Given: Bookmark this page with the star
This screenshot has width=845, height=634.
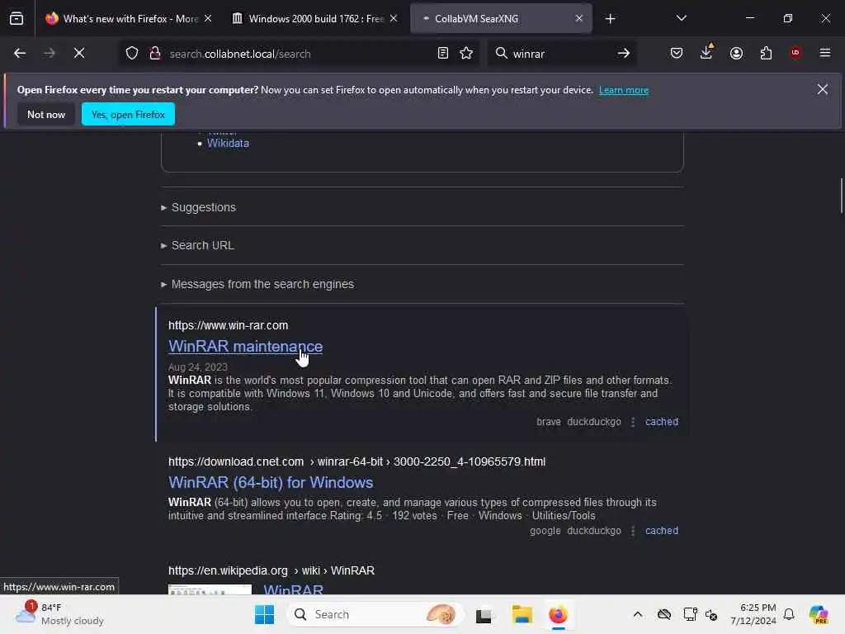Looking at the screenshot, I should click(x=467, y=53).
